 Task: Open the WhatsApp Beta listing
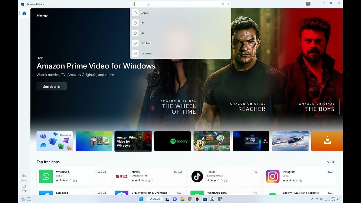coord(224,192)
